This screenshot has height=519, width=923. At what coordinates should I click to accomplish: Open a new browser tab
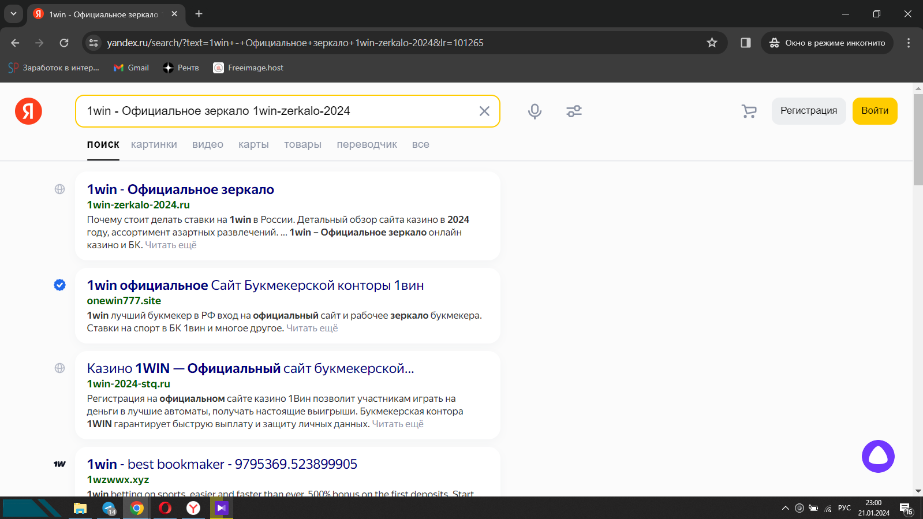tap(199, 14)
